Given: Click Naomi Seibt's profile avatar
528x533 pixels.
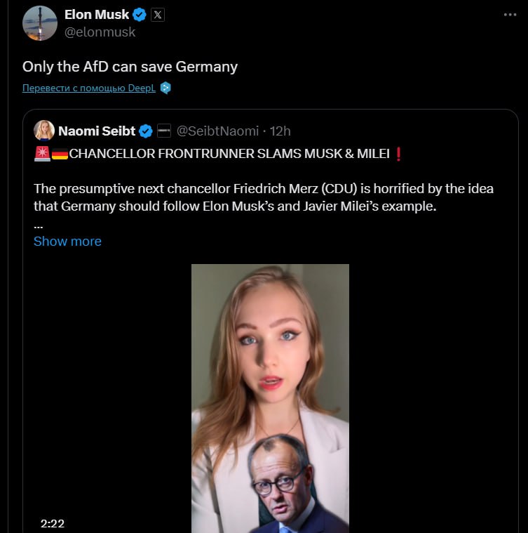Looking at the screenshot, I should click(x=44, y=131).
